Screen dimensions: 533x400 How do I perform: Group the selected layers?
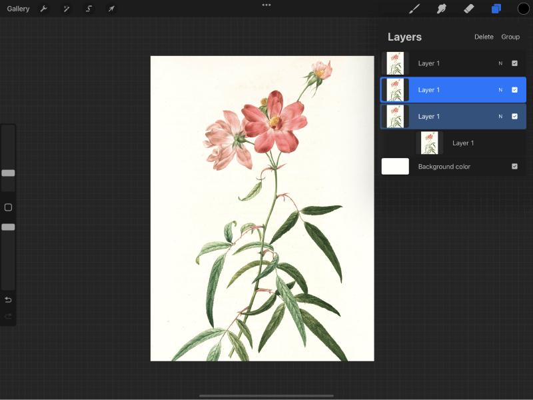click(510, 37)
